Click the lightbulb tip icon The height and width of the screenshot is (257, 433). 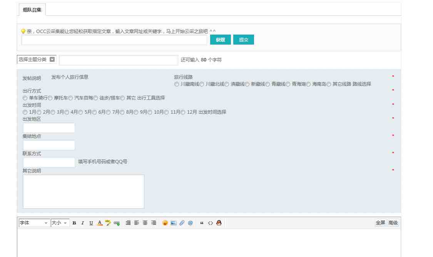[23, 32]
